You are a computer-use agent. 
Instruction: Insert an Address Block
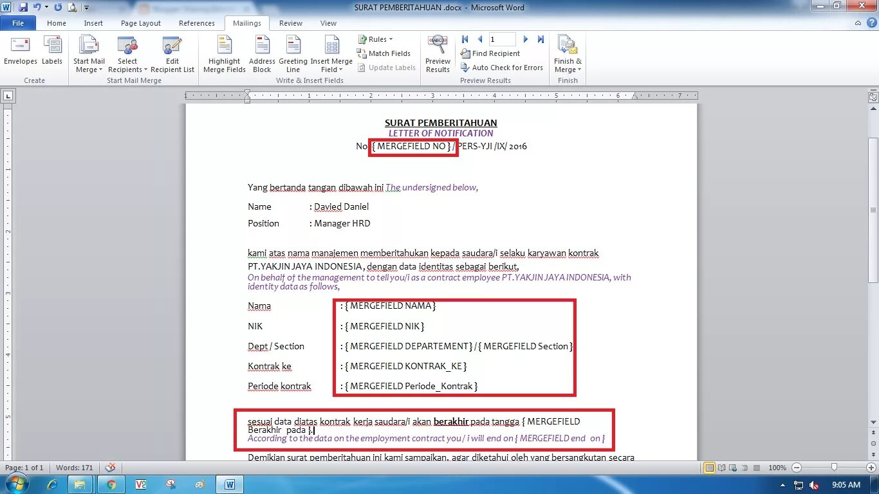(x=261, y=54)
